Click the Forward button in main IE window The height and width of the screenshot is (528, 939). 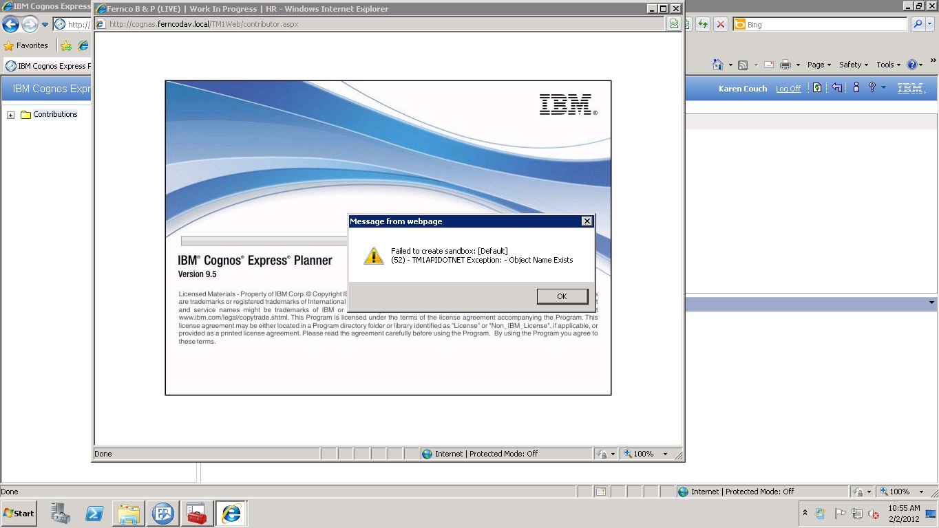pyautogui.click(x=30, y=25)
